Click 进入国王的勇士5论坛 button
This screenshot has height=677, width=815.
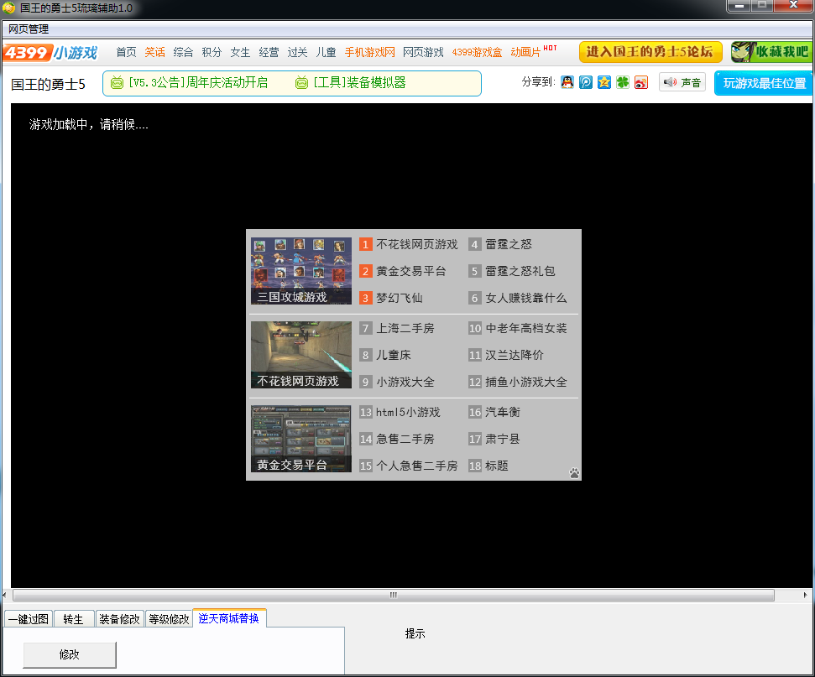point(650,52)
